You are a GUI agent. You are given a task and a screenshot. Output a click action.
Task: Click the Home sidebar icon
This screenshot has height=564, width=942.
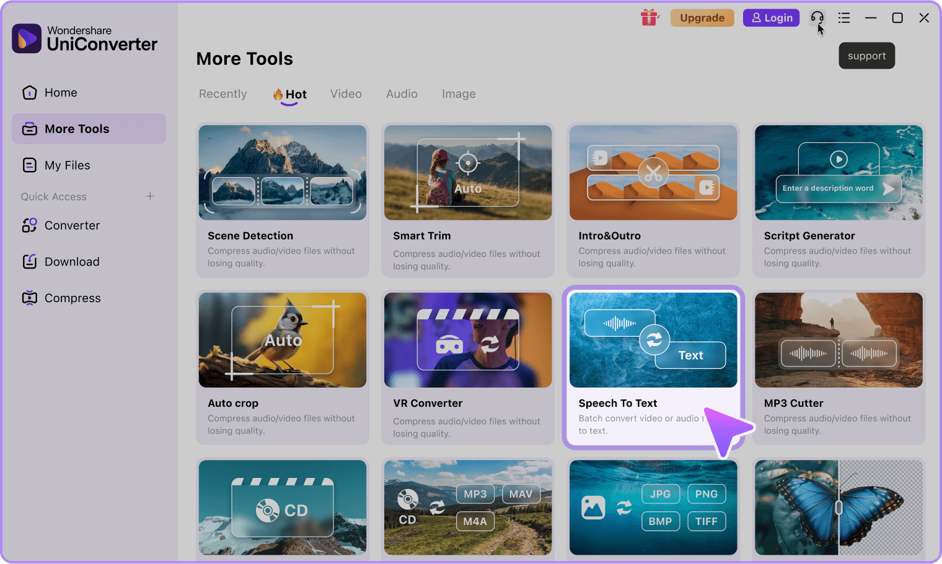[x=30, y=93]
